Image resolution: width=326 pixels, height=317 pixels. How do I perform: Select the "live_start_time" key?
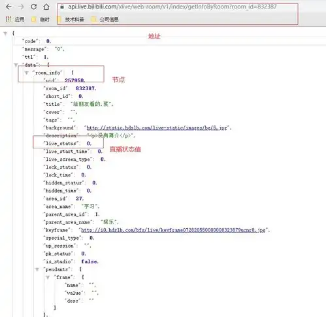tap(67, 152)
